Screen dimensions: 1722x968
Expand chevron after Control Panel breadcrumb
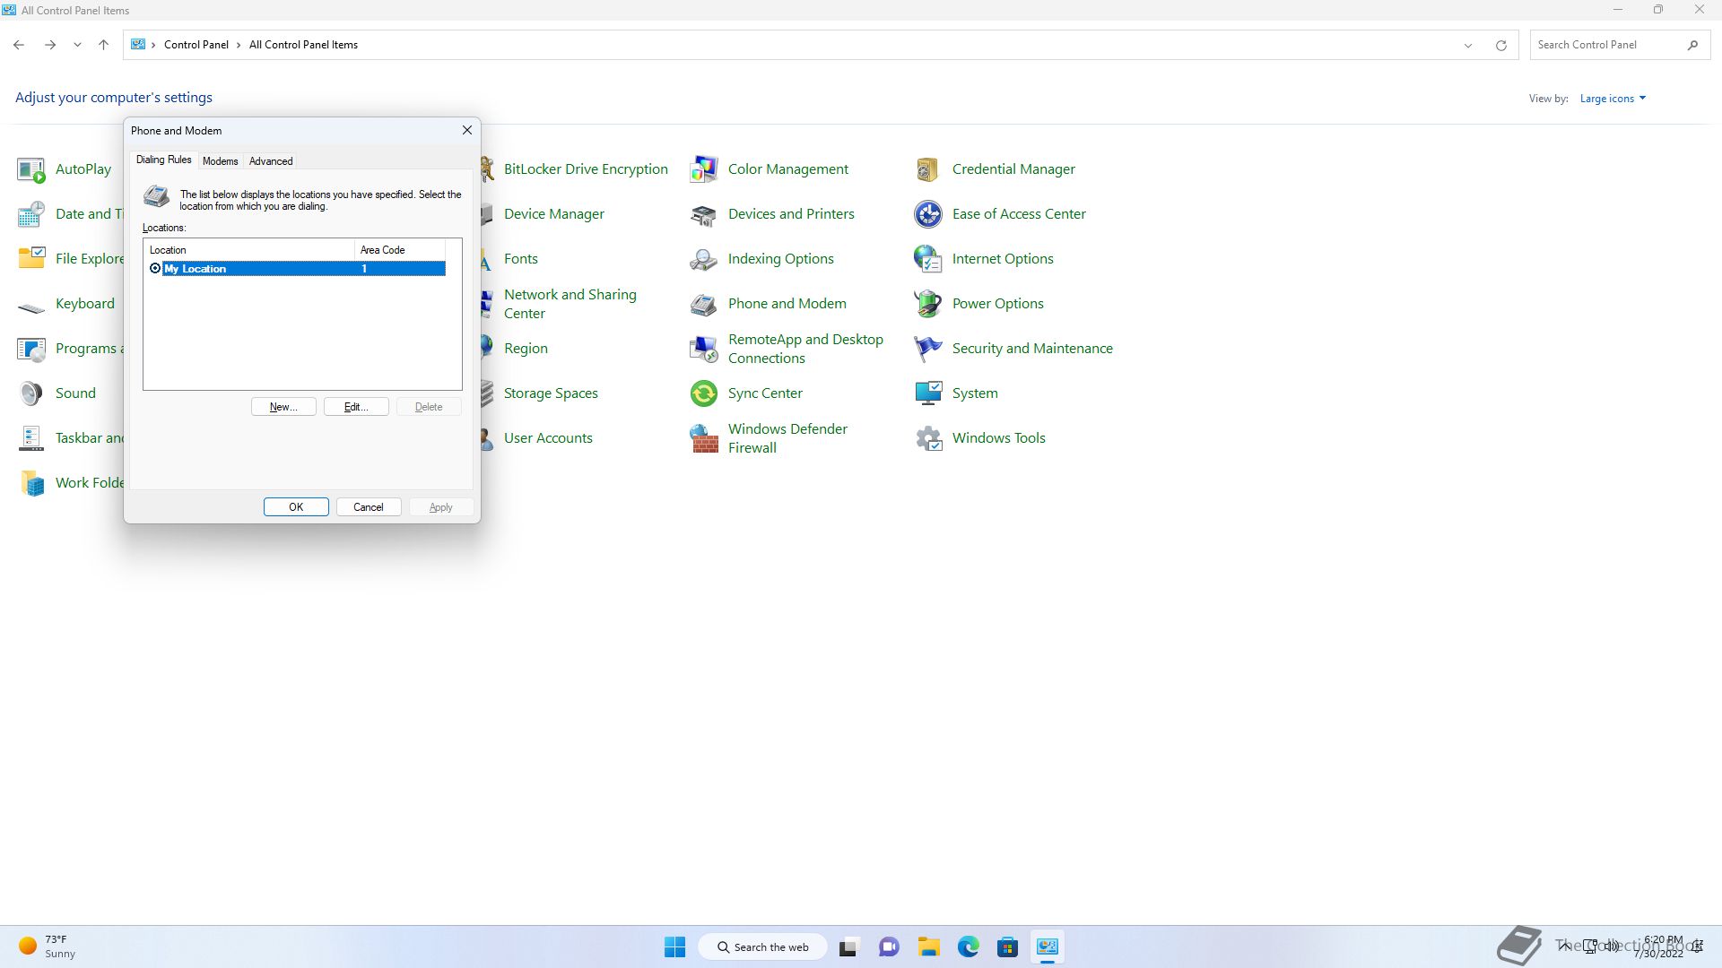[x=239, y=45]
